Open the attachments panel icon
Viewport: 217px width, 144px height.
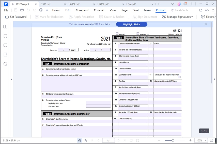(x=5, y=55)
